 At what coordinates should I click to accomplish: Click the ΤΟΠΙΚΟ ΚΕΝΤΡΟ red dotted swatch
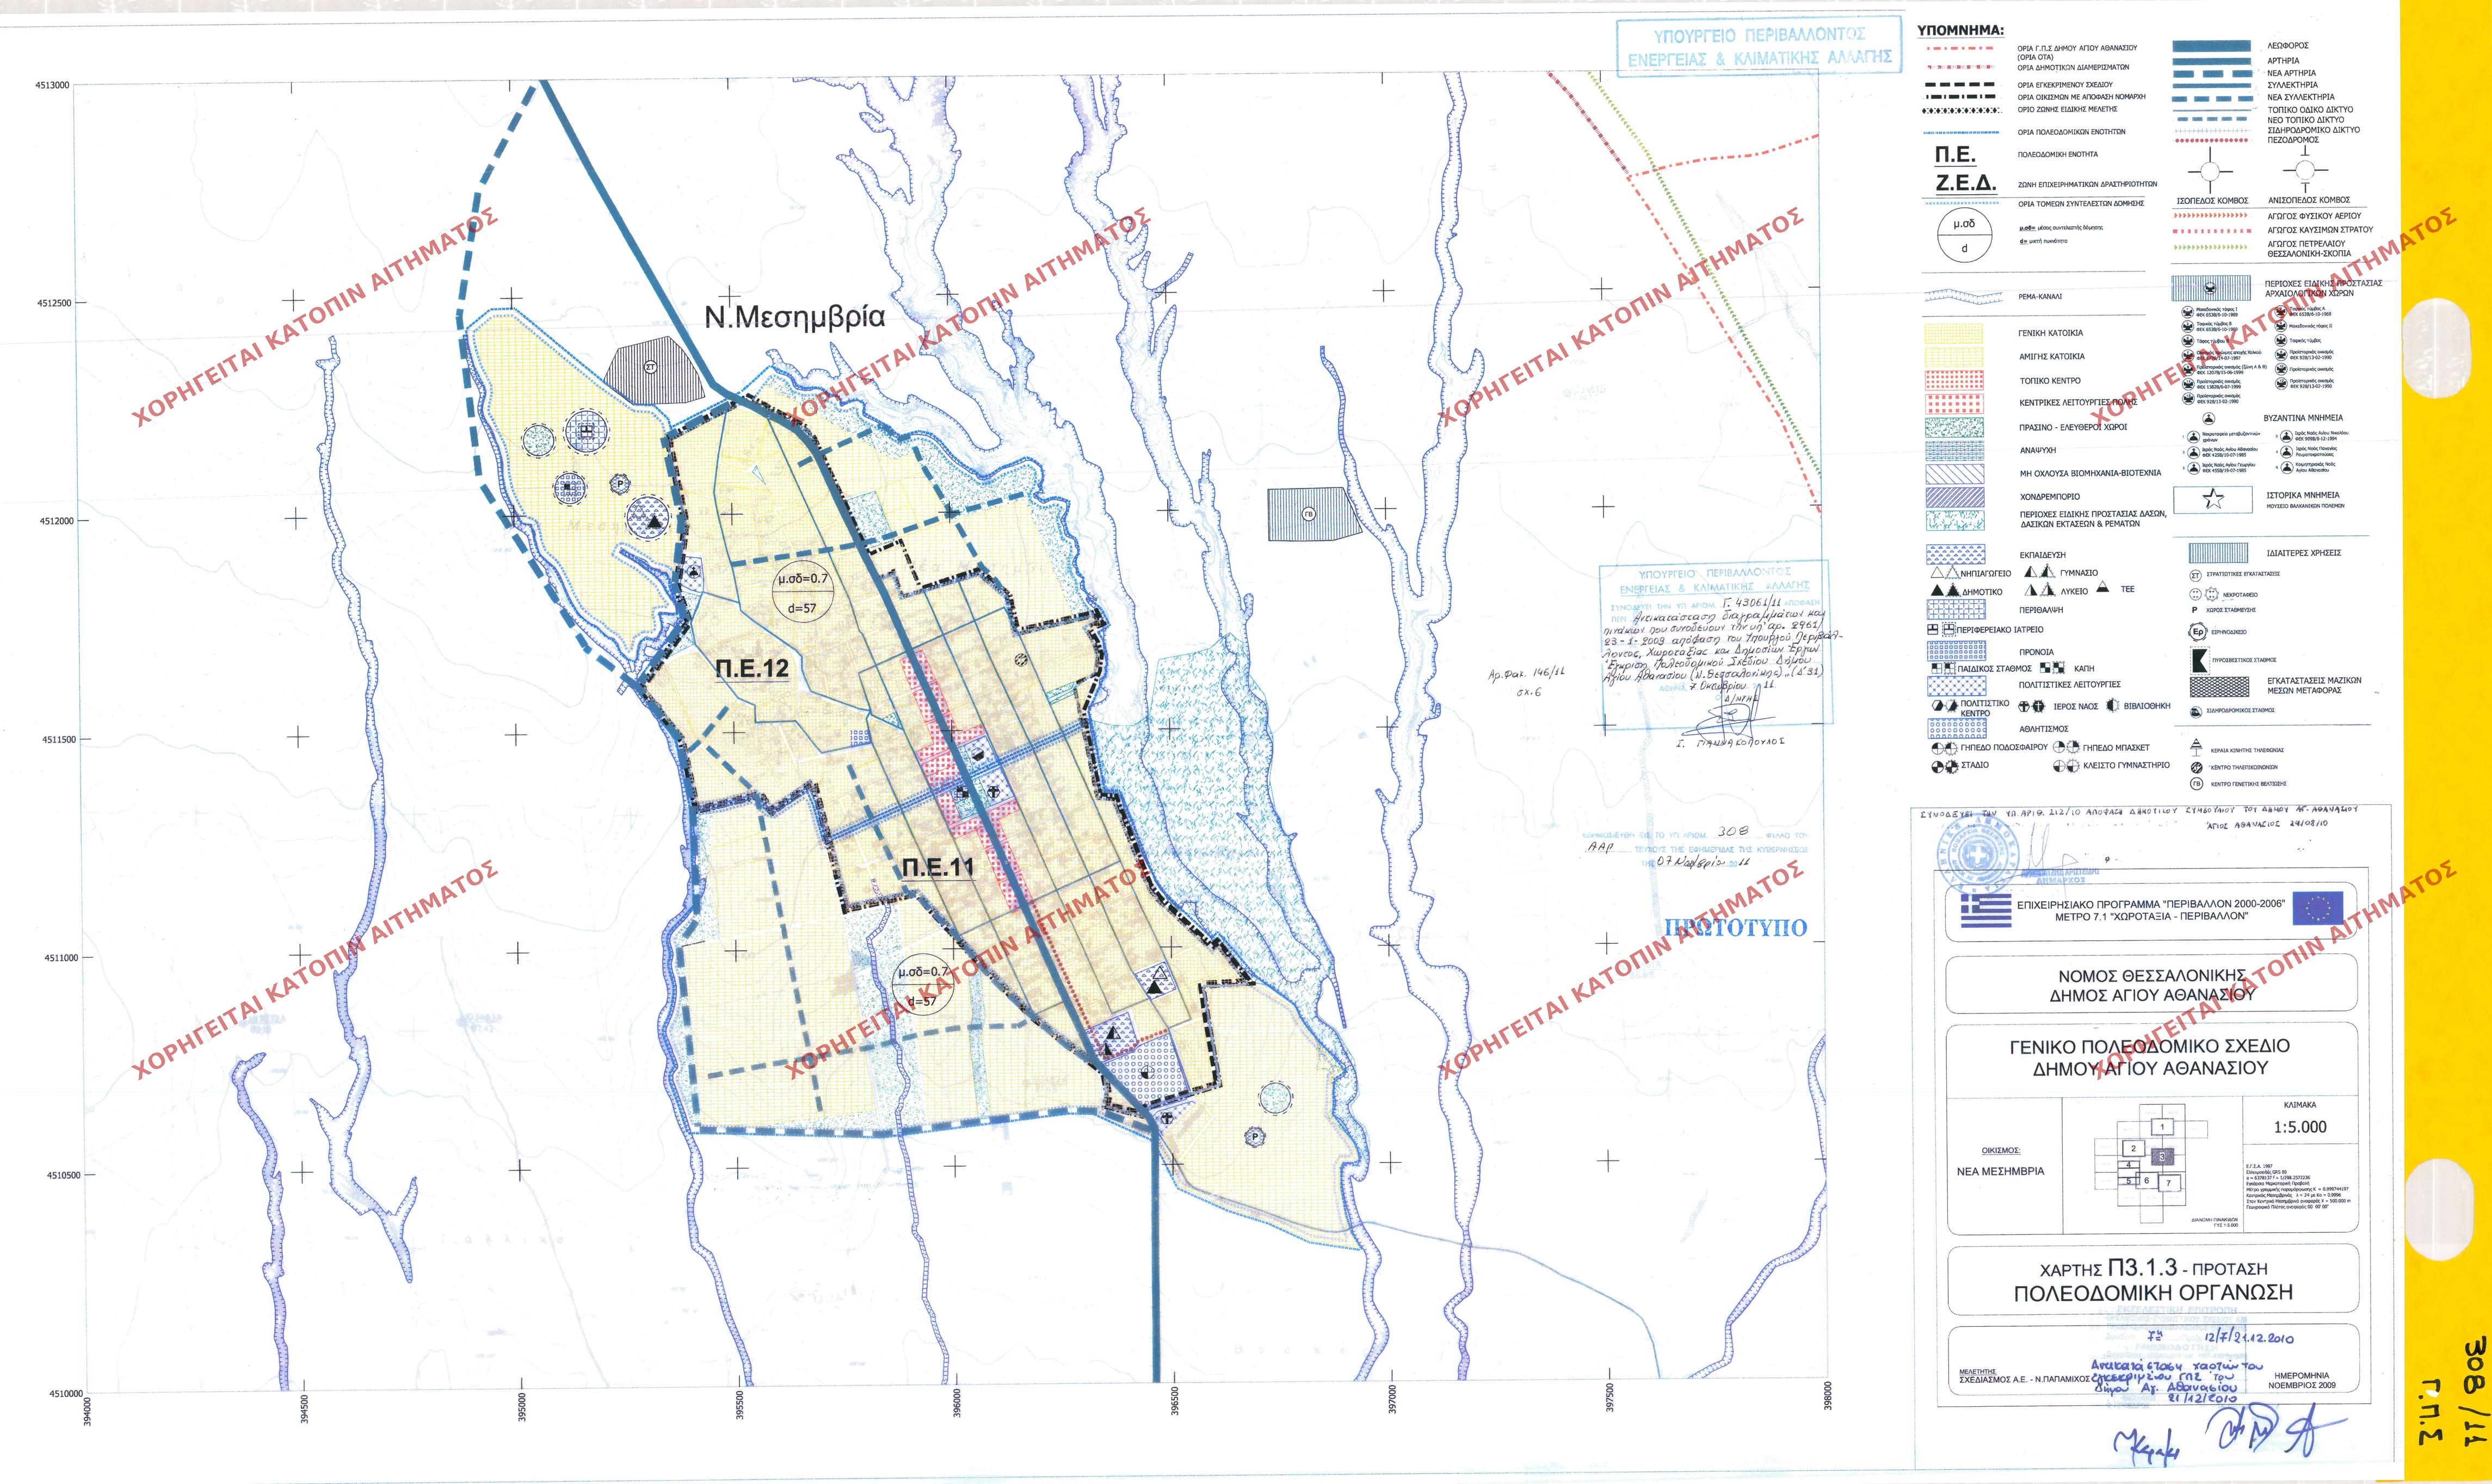tap(1955, 380)
